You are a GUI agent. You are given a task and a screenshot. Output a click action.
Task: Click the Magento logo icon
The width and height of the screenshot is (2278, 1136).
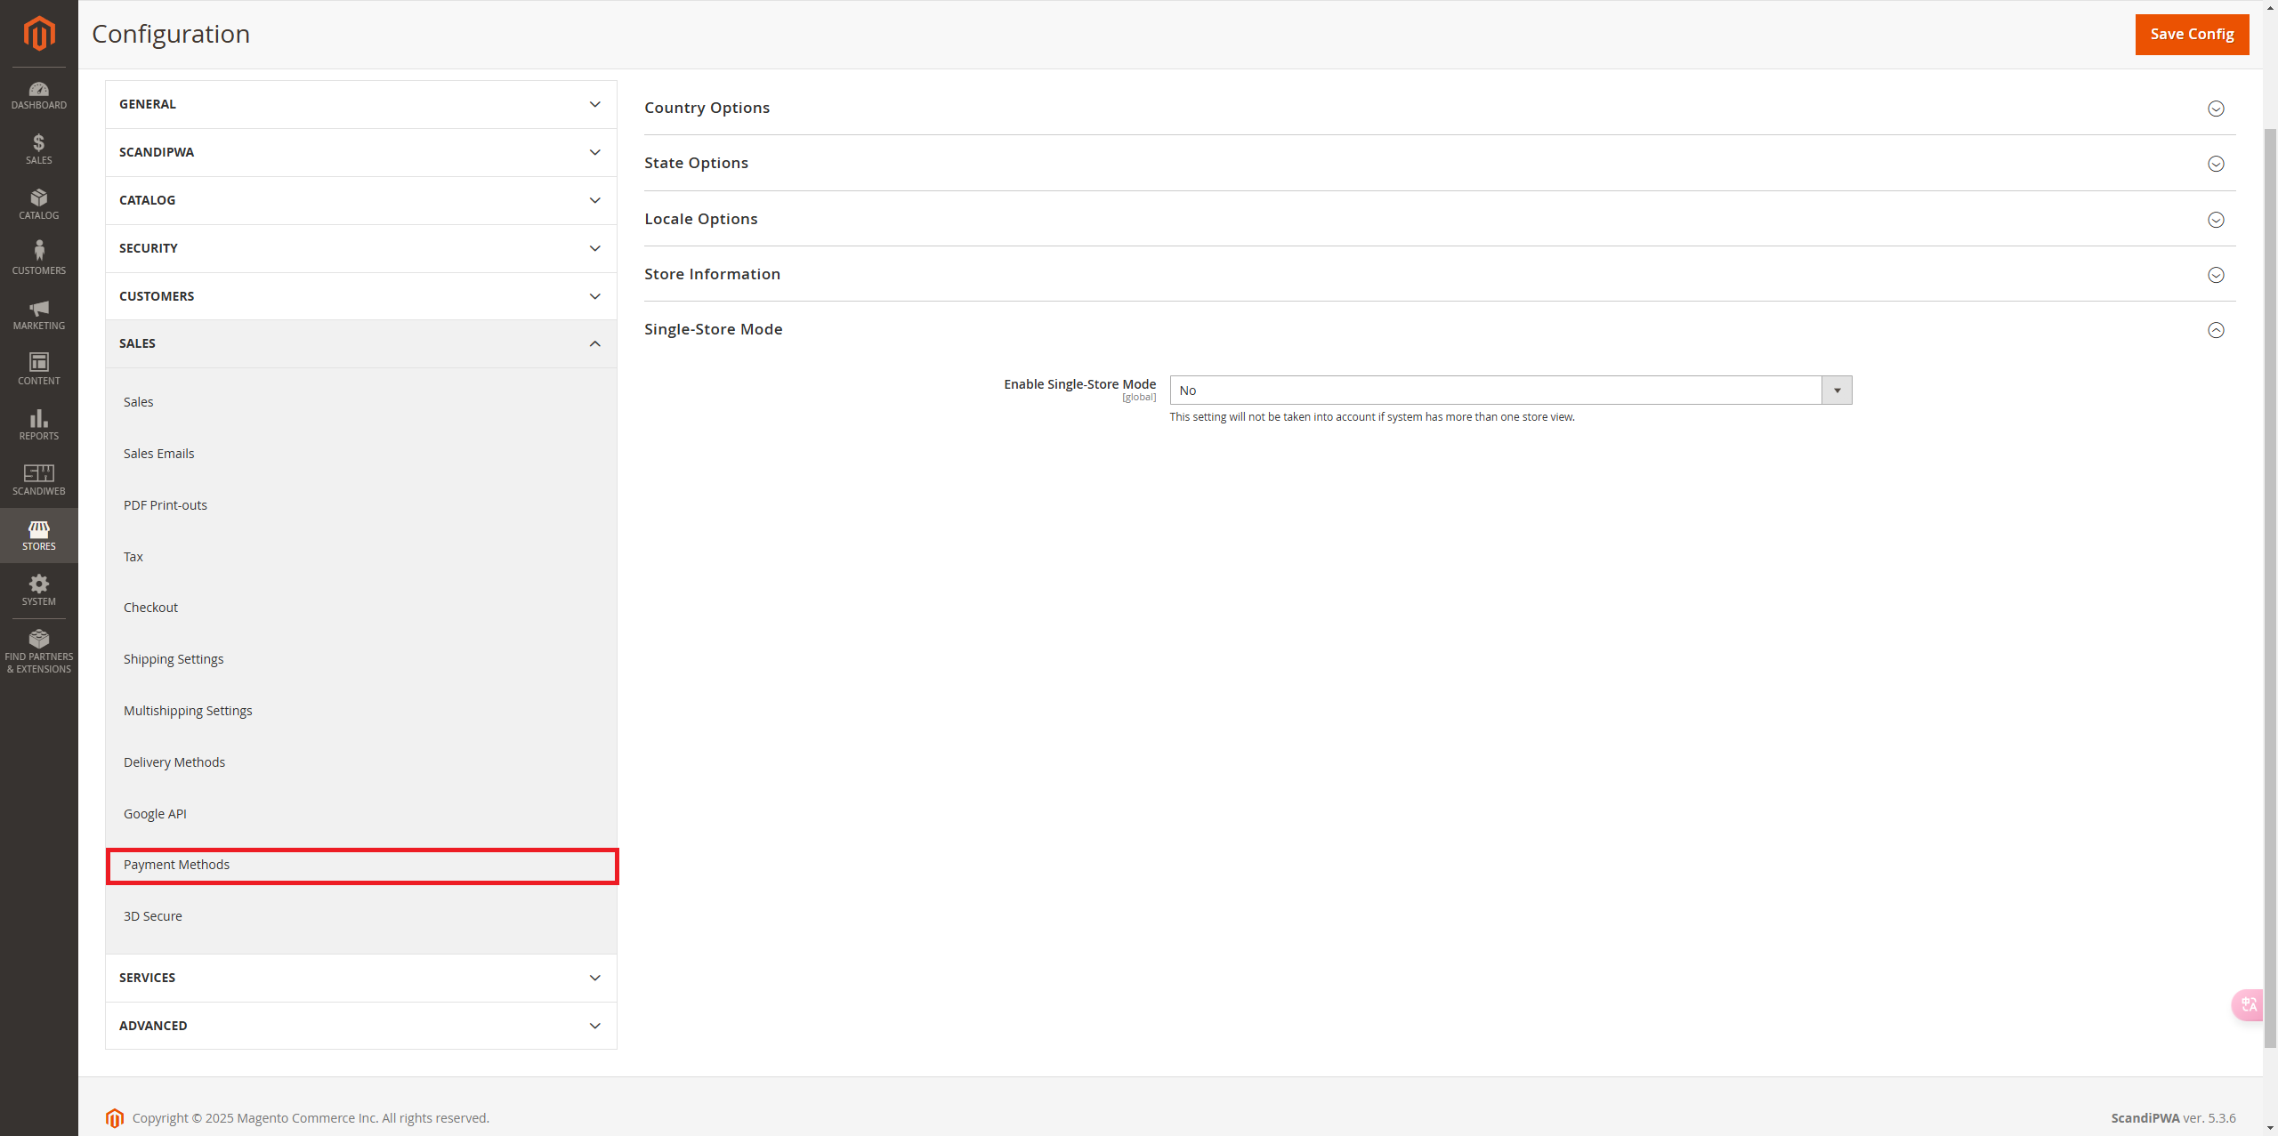[38, 34]
